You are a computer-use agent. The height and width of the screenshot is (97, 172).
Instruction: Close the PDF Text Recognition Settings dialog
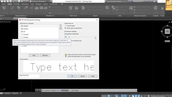[97, 20]
